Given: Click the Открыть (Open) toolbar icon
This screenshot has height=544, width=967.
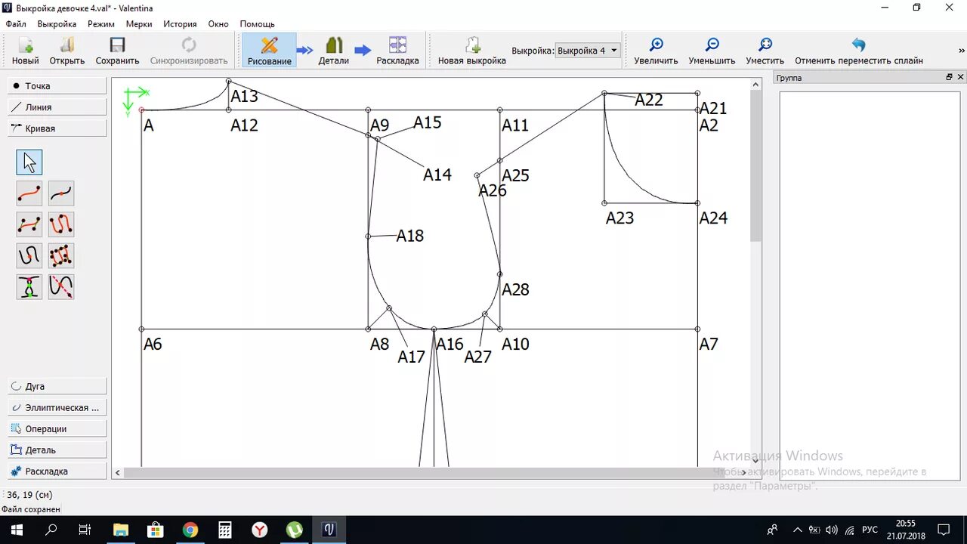Looking at the screenshot, I should [x=66, y=51].
